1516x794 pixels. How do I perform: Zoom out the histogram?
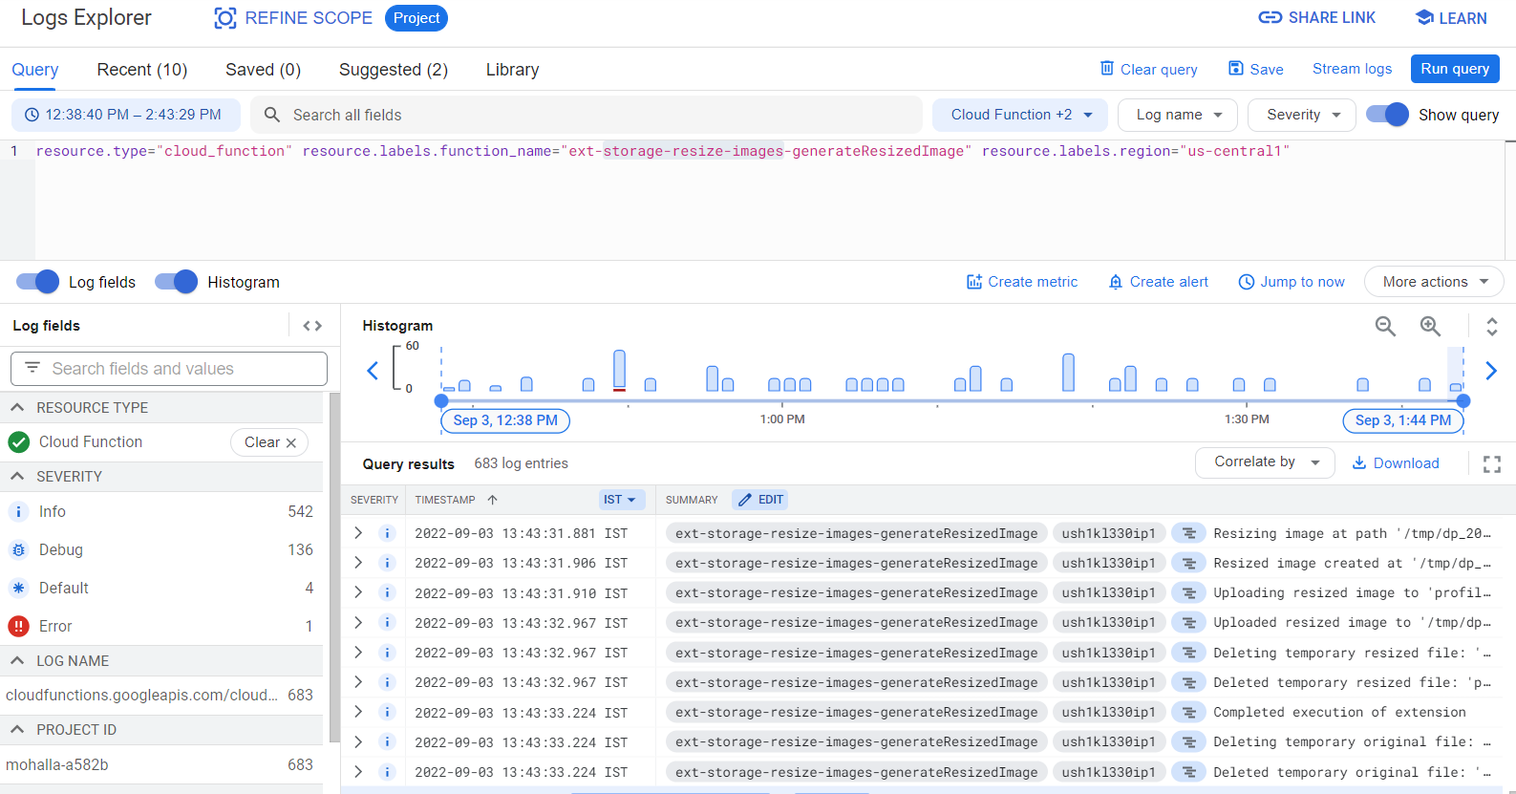1385,327
